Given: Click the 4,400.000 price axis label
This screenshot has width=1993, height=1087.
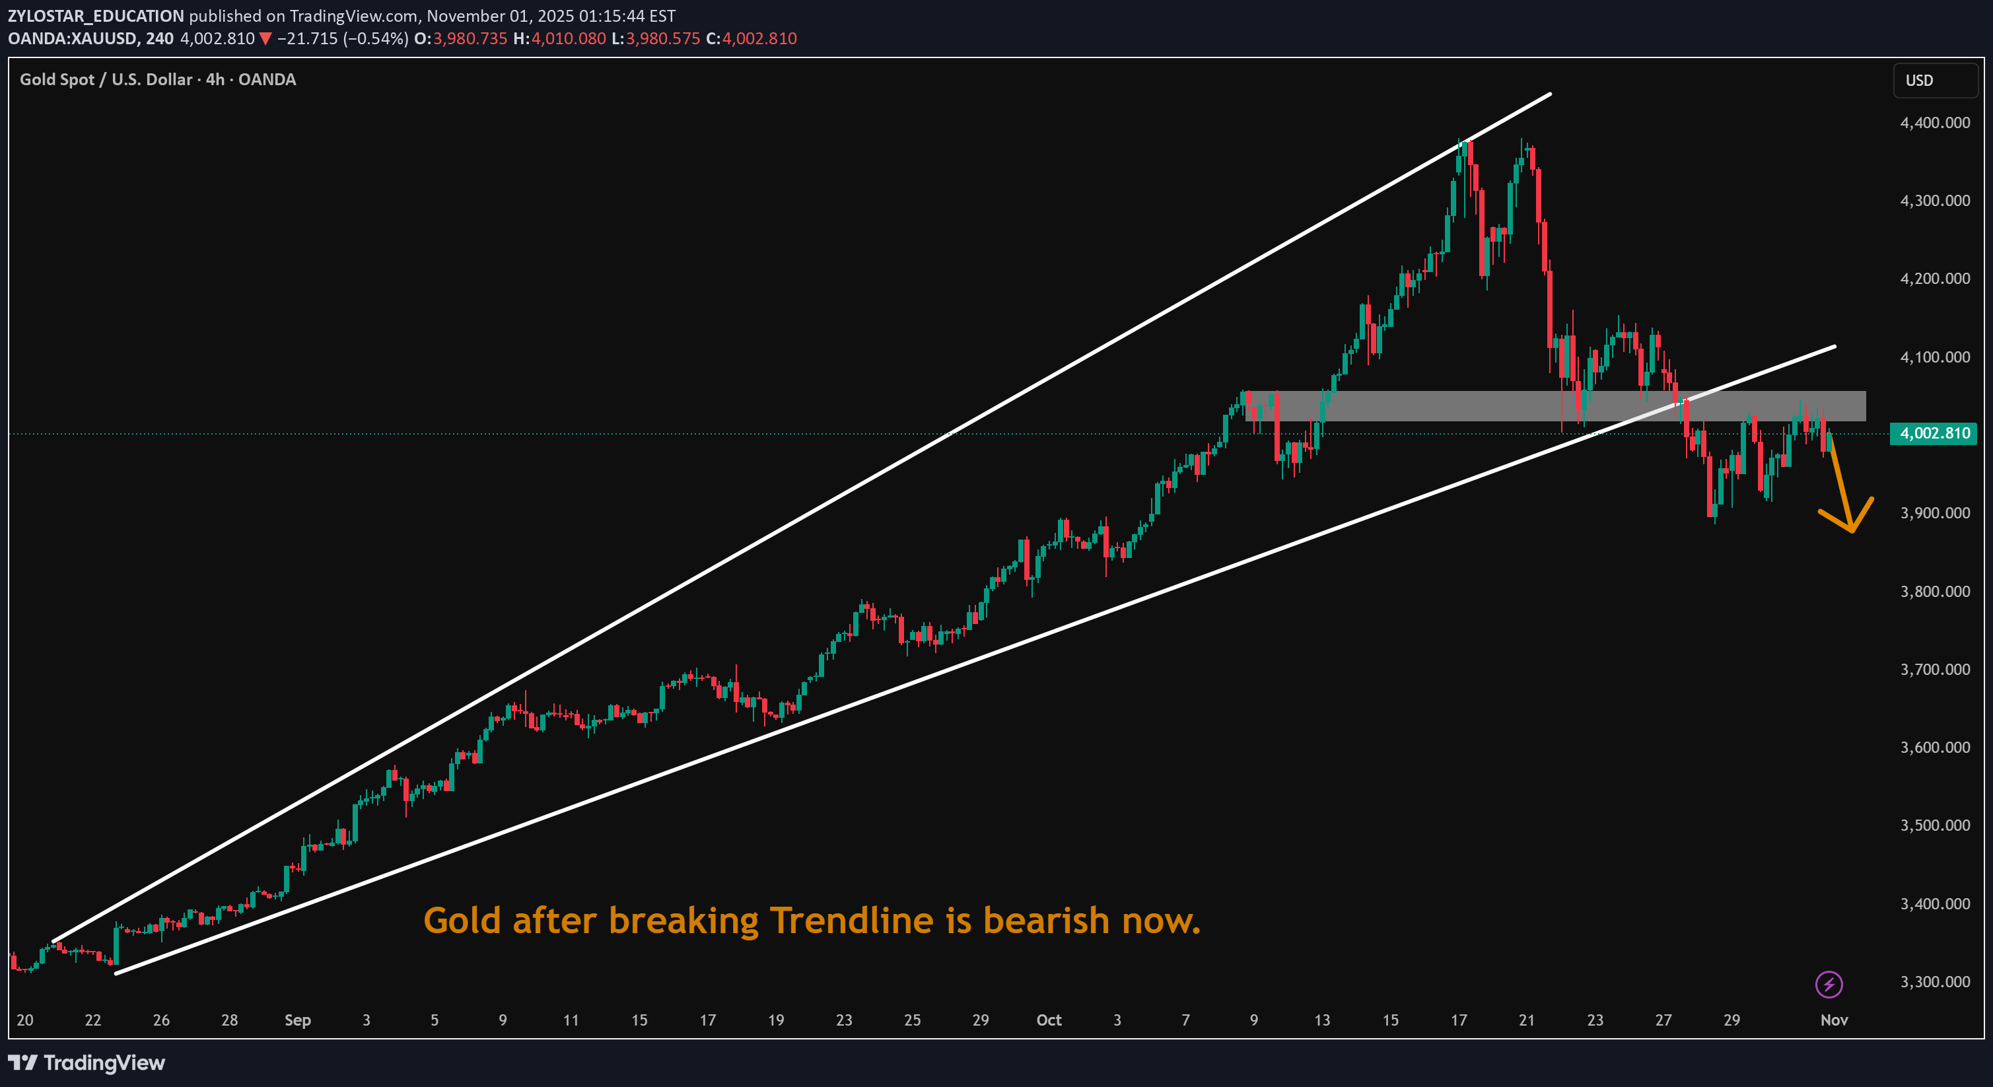Looking at the screenshot, I should pyautogui.click(x=1934, y=122).
